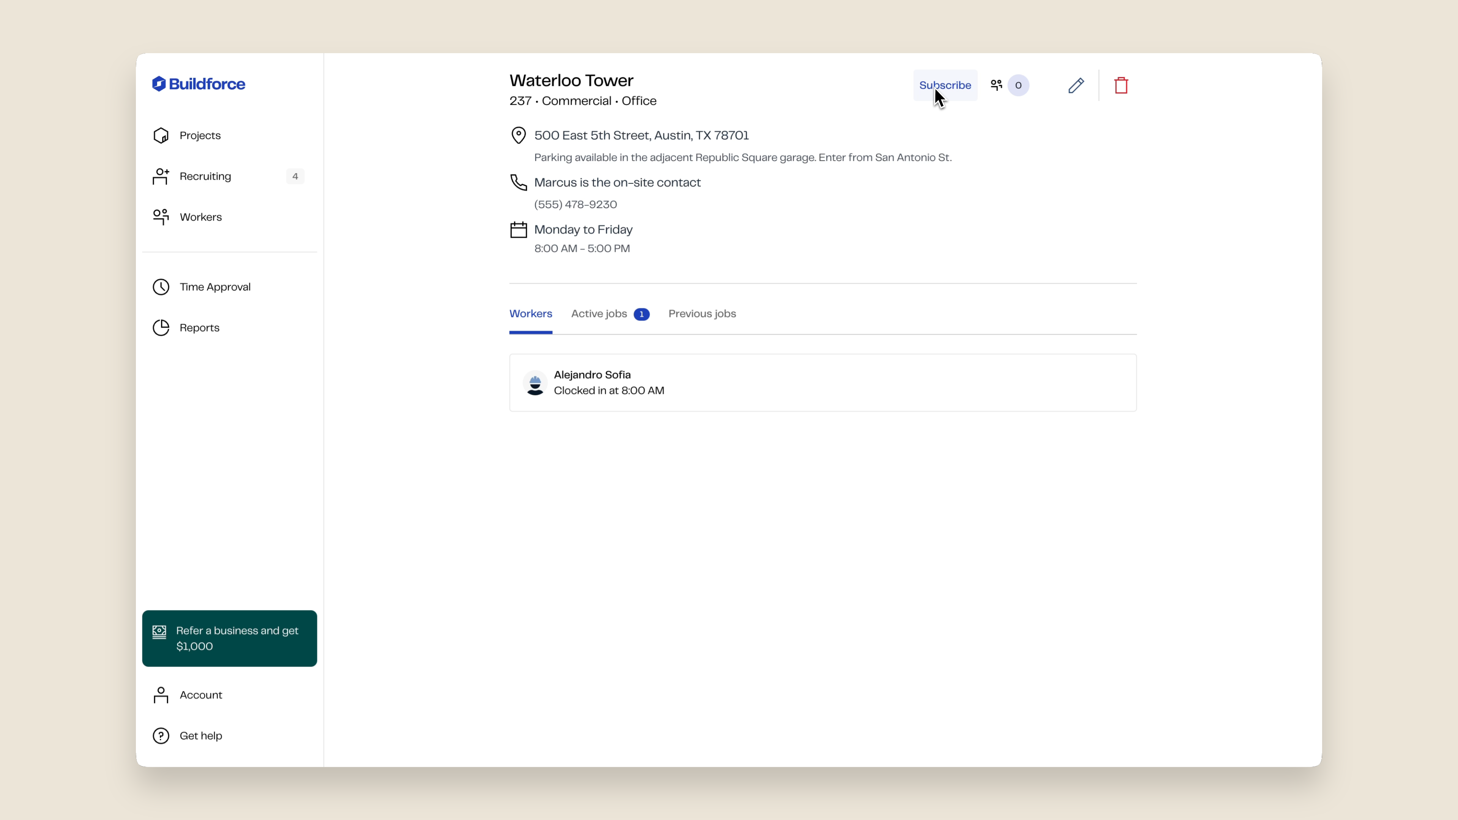
Task: Click the subscribers people icon
Action: 996,85
